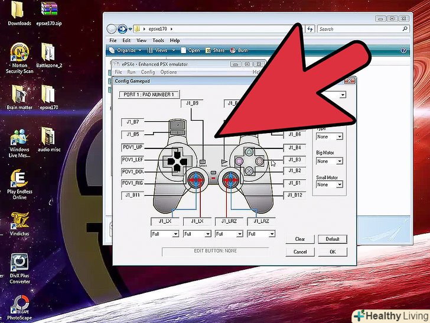Click the Default button
The width and height of the screenshot is (430, 323).
(x=333, y=239)
